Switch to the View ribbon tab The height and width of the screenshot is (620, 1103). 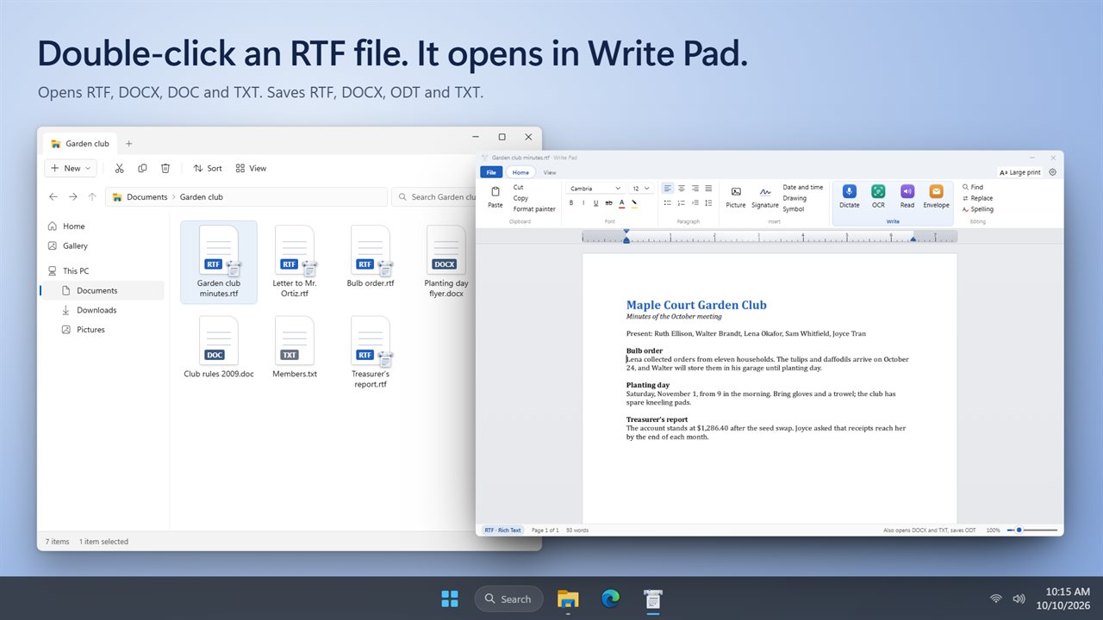coord(550,172)
